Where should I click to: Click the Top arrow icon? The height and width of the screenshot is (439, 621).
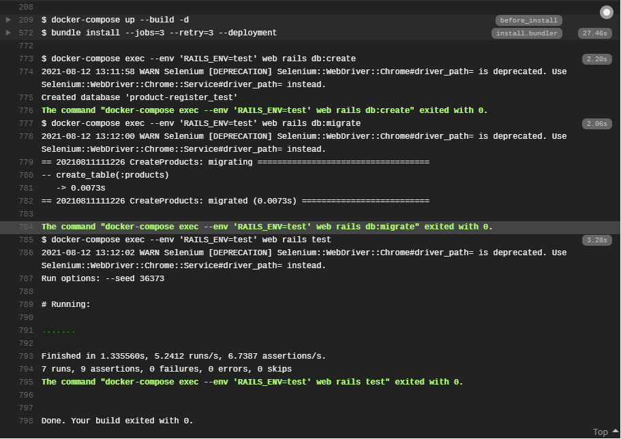(616, 431)
